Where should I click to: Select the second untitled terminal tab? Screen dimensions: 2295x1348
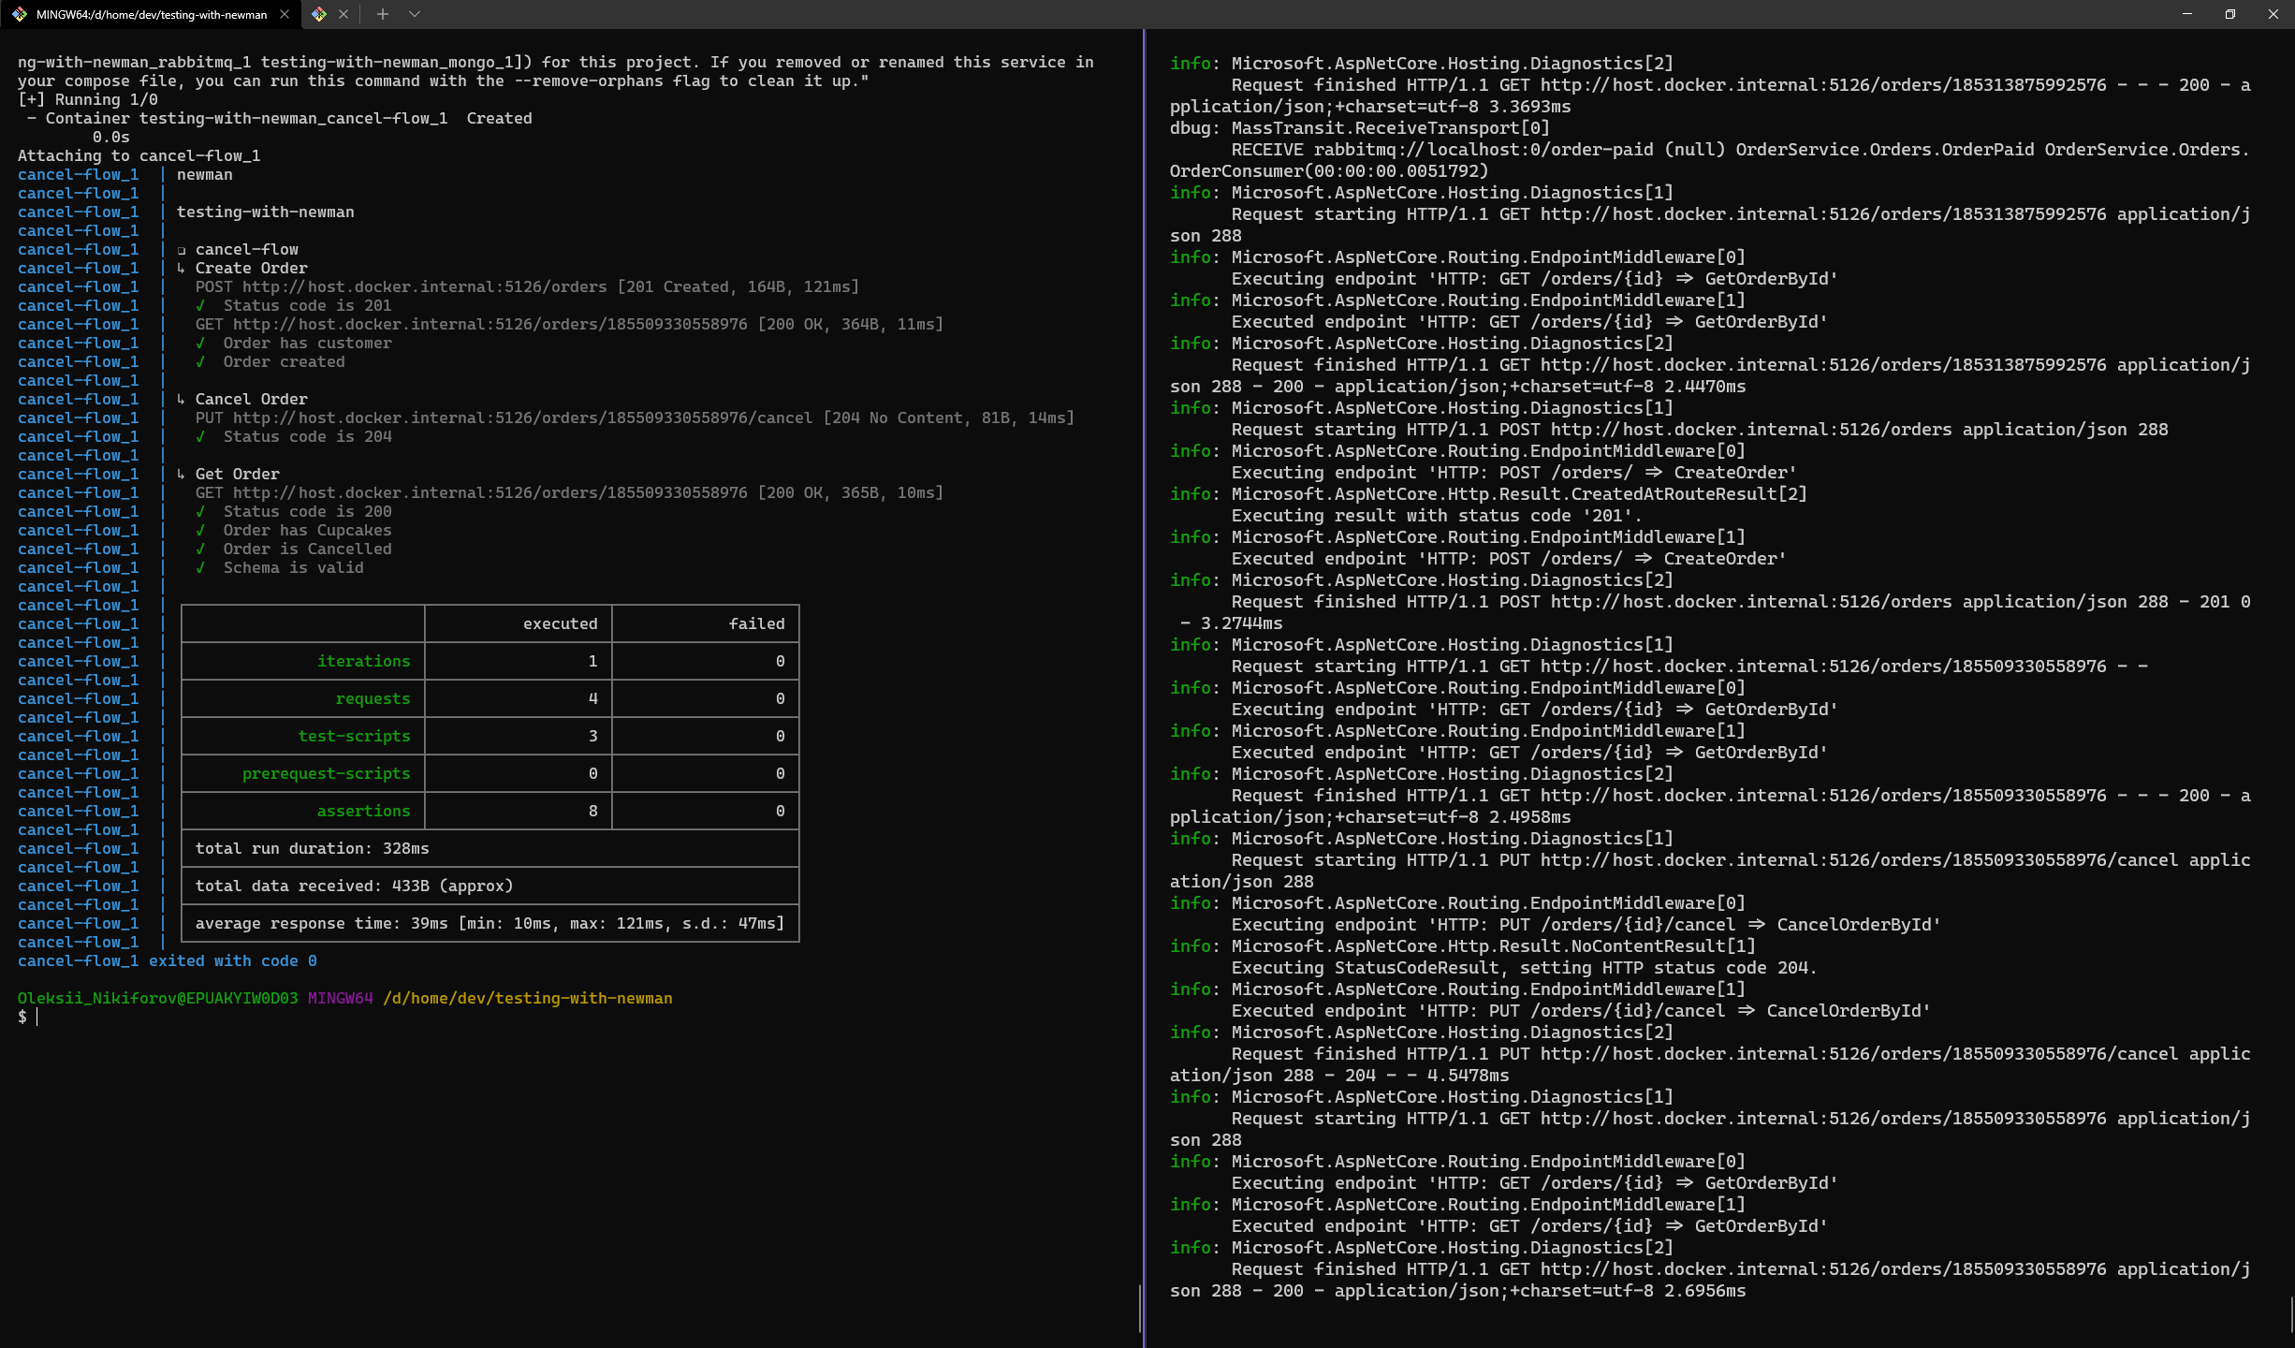coord(319,14)
